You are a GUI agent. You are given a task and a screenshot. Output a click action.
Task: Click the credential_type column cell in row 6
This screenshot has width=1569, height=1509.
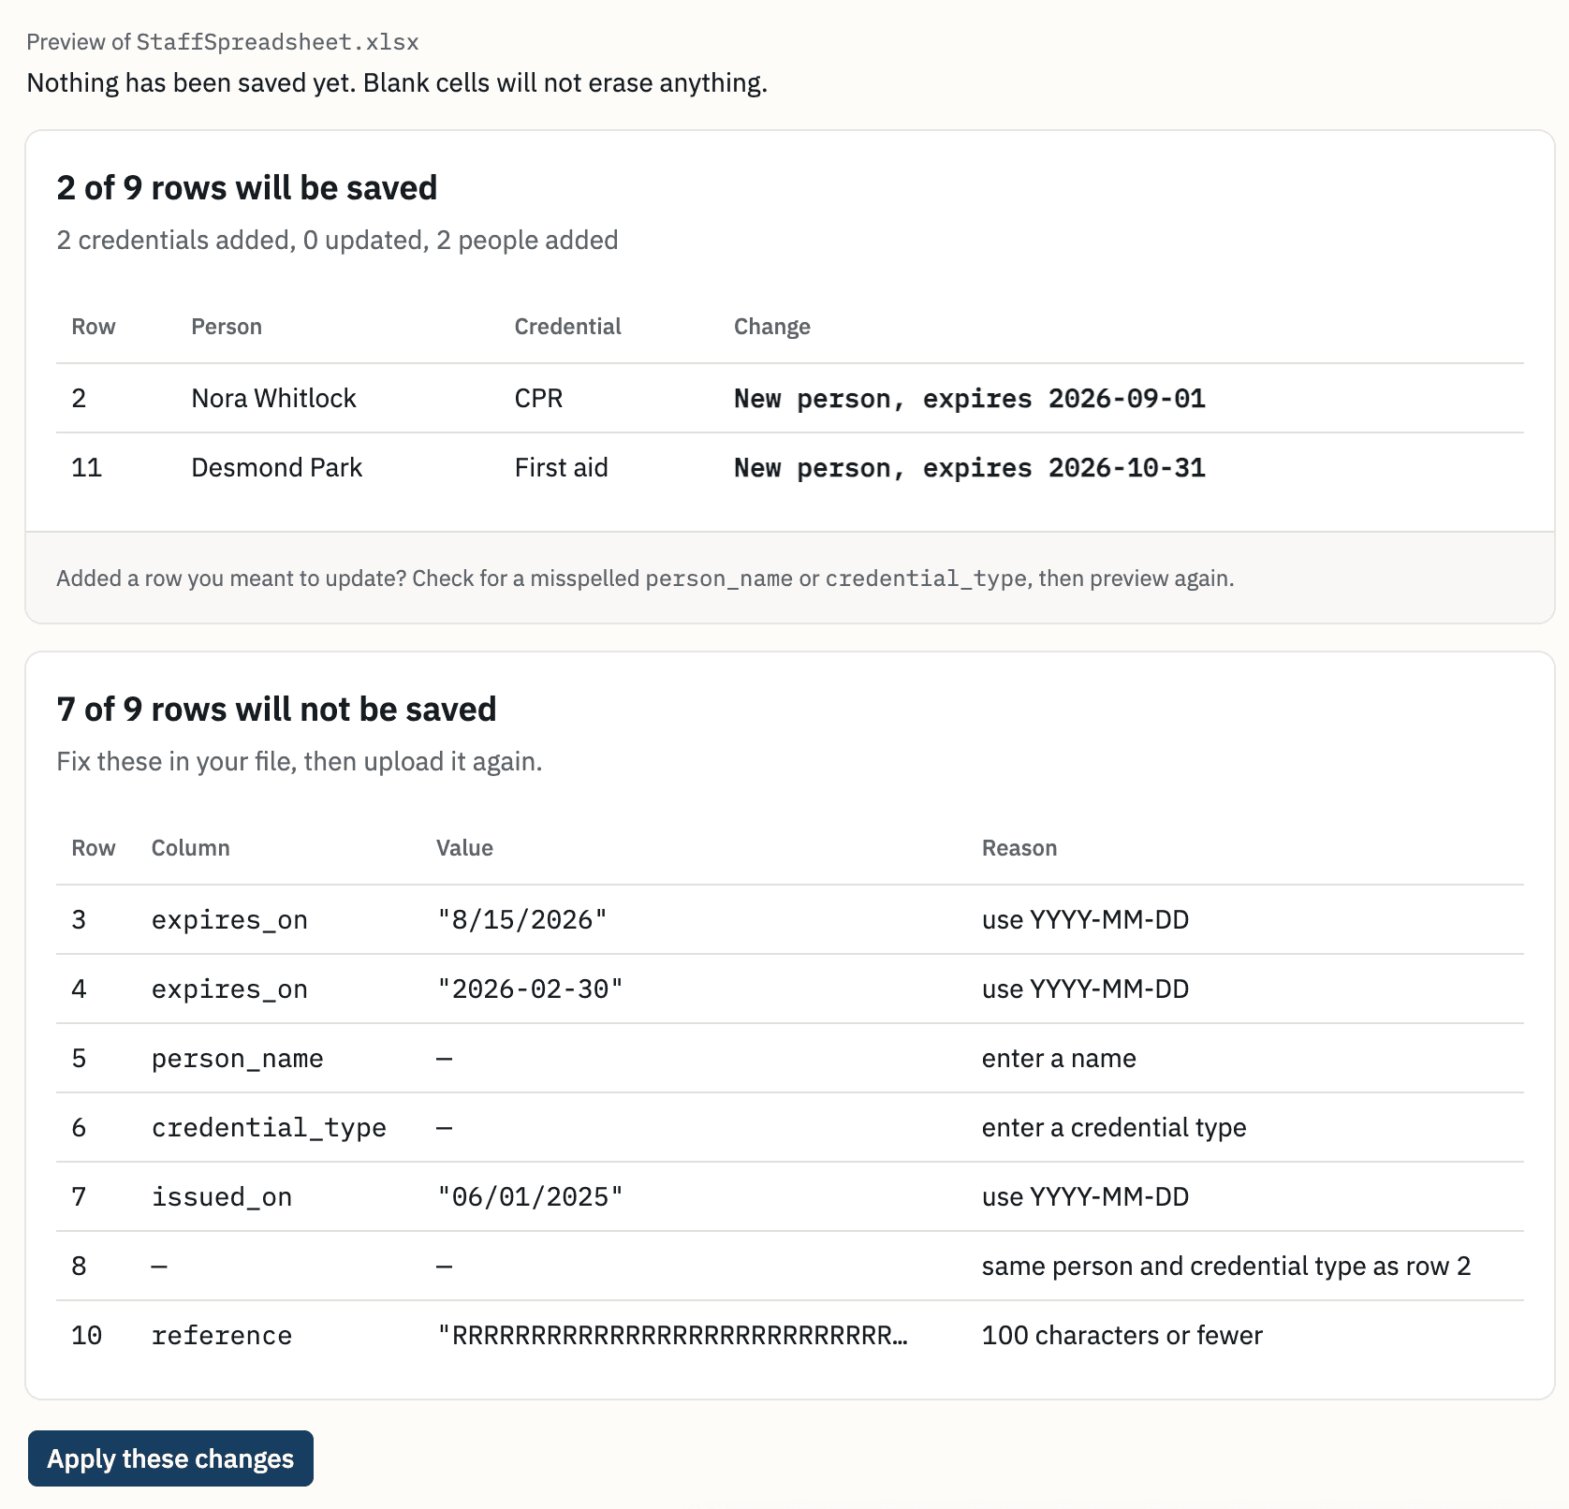pyautogui.click(x=269, y=1127)
